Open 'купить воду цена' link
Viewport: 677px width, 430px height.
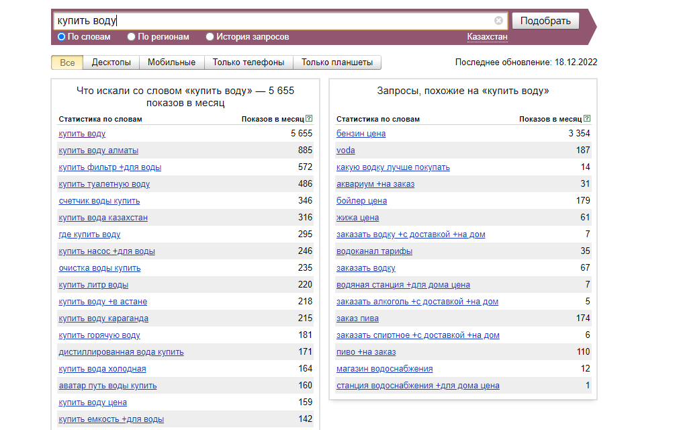click(93, 403)
